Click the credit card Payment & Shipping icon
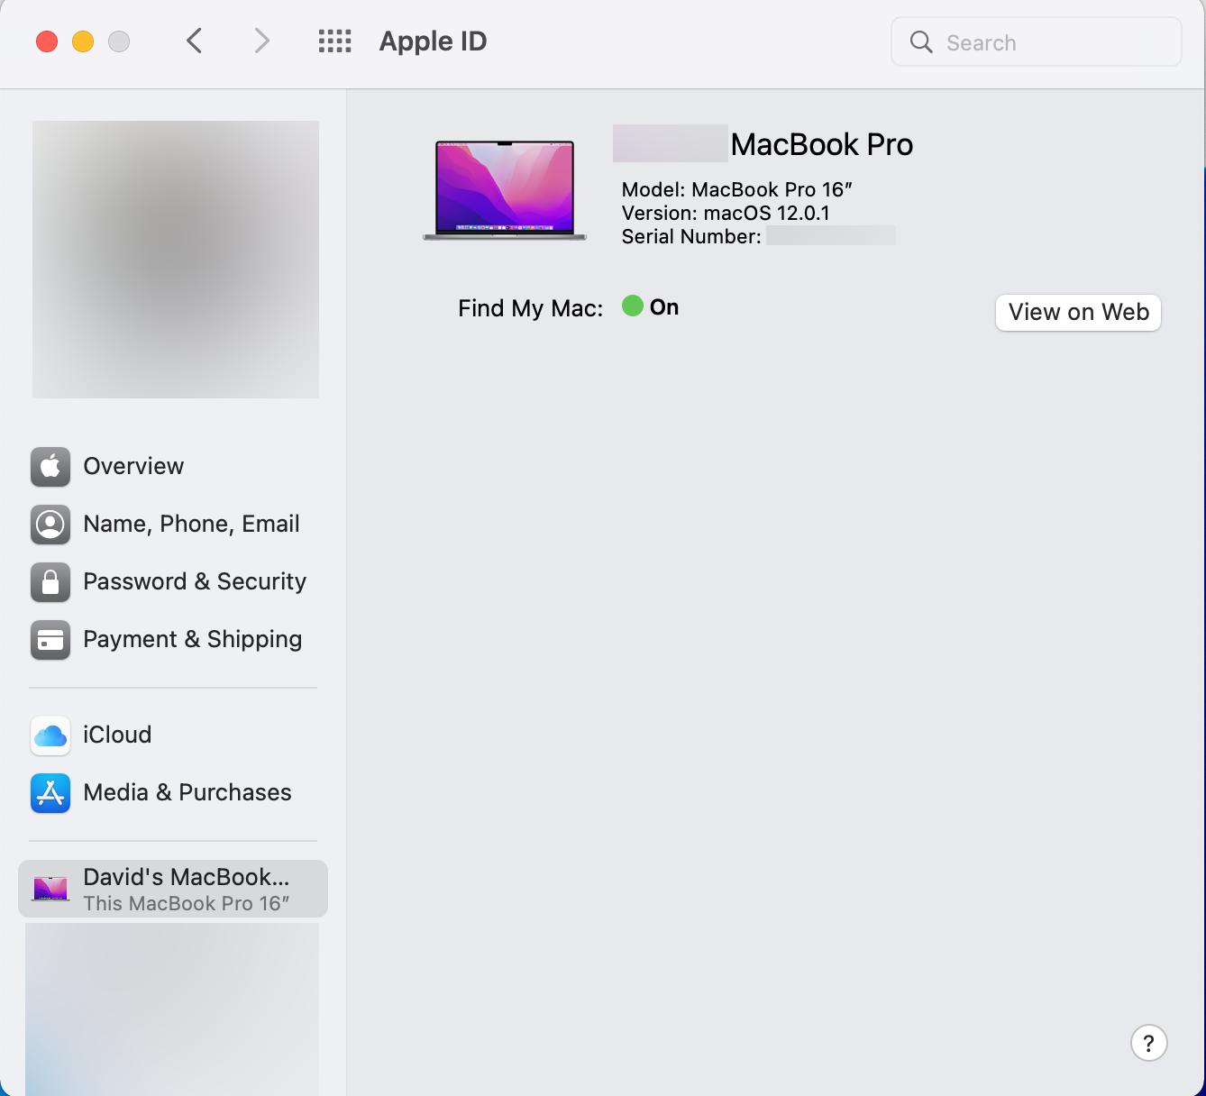Screen dimensions: 1206x1096 coord(50,640)
